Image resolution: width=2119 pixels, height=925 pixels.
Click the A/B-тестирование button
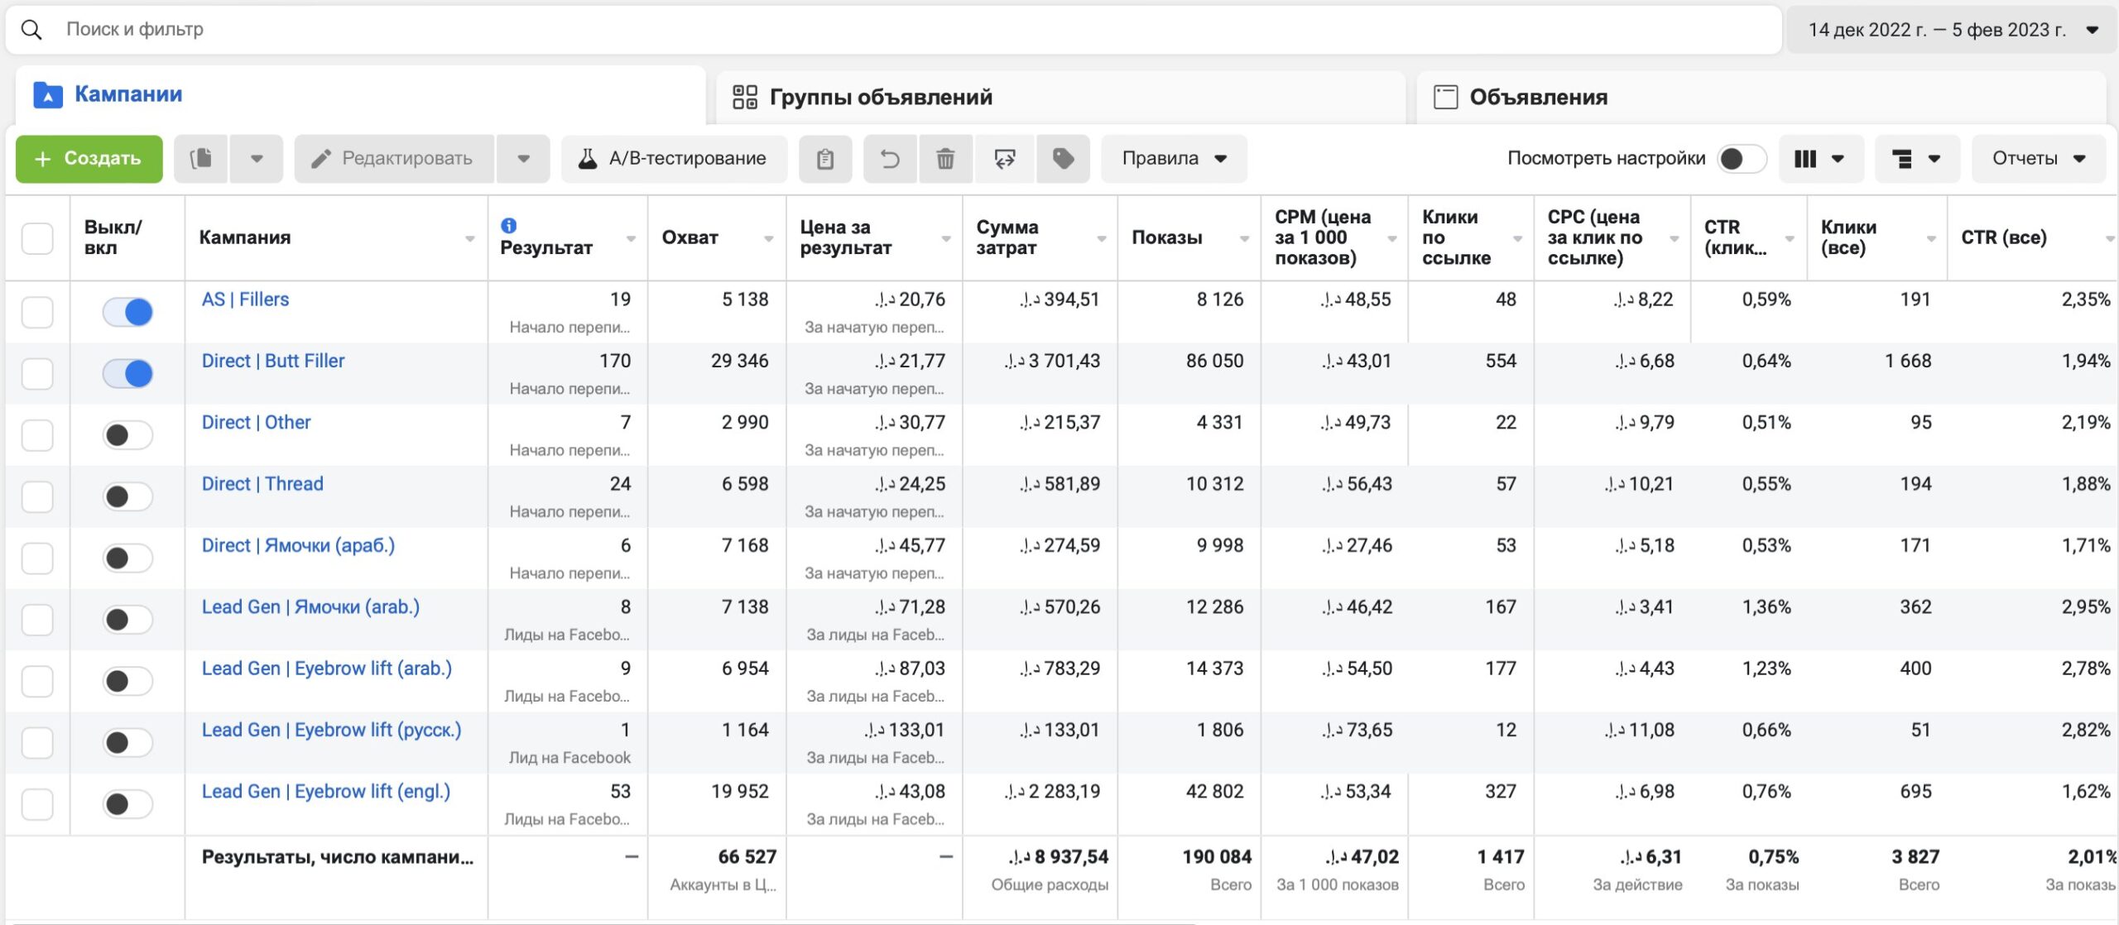pos(674,158)
